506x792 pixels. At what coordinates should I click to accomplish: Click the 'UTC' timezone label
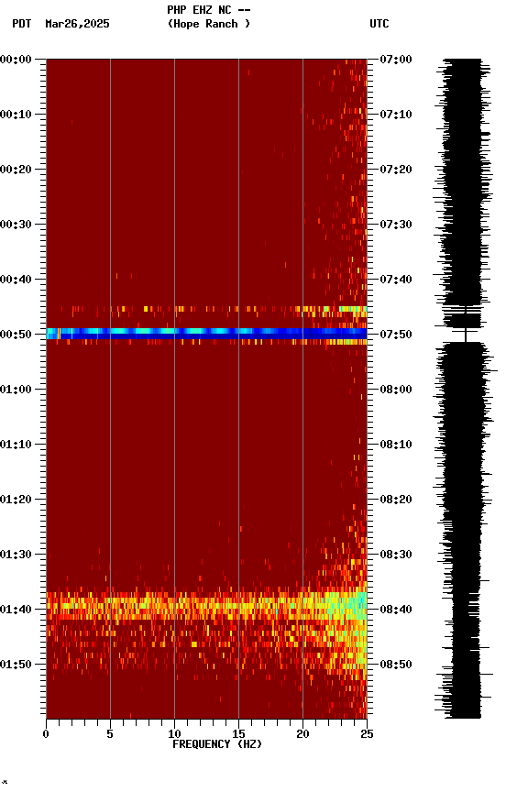click(379, 24)
